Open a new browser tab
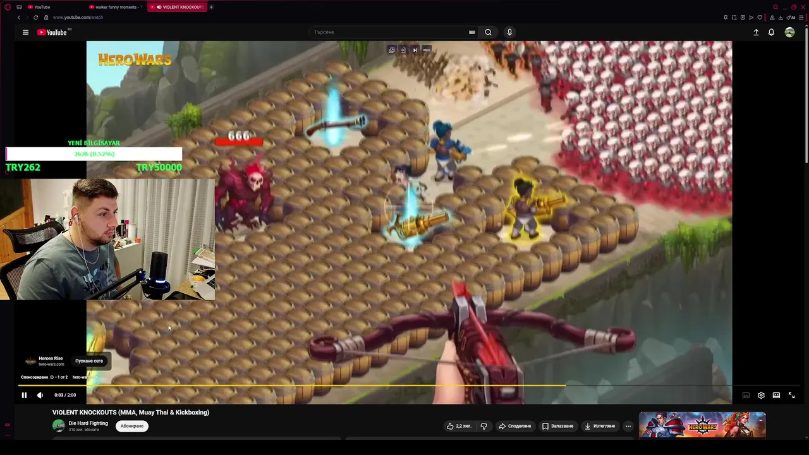This screenshot has width=809, height=455. 211,7
